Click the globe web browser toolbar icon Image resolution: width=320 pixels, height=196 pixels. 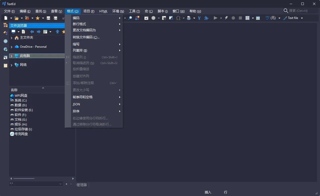pyautogui.click(x=153, y=18)
